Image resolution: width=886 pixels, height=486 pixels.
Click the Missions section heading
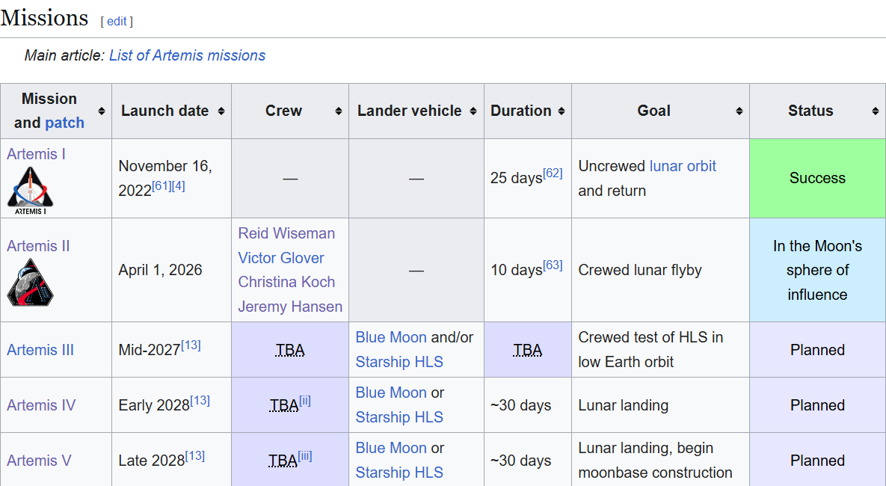point(44,18)
